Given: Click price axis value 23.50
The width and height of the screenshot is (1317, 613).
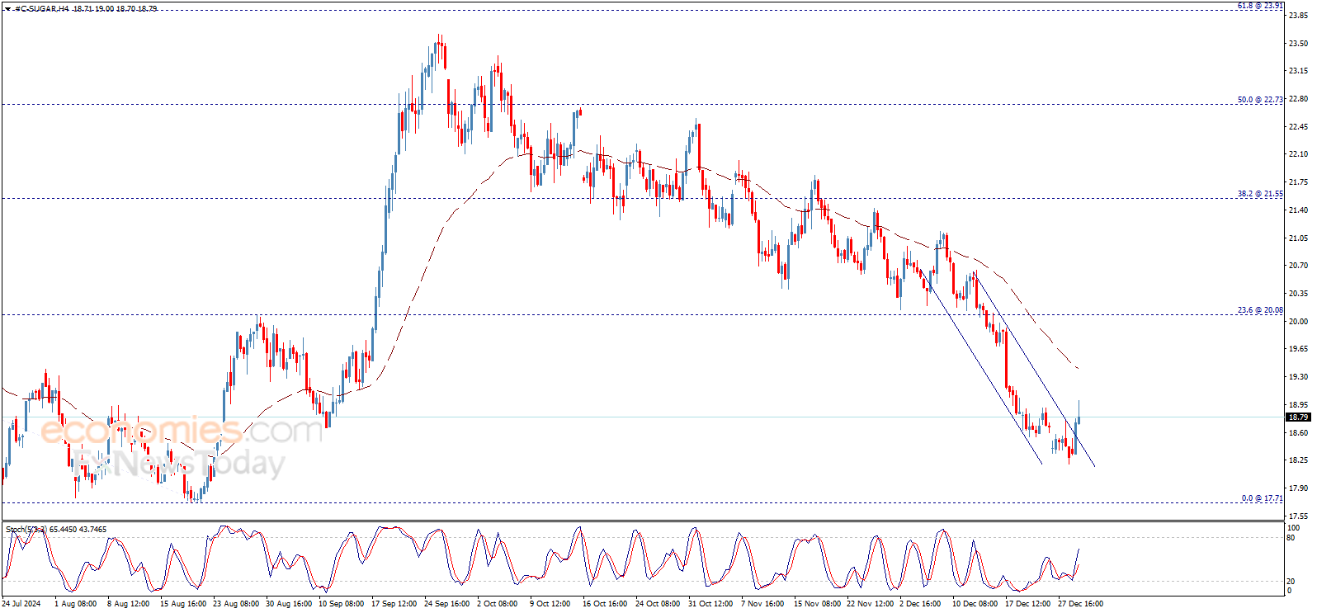Looking at the screenshot, I should pyautogui.click(x=1298, y=43).
